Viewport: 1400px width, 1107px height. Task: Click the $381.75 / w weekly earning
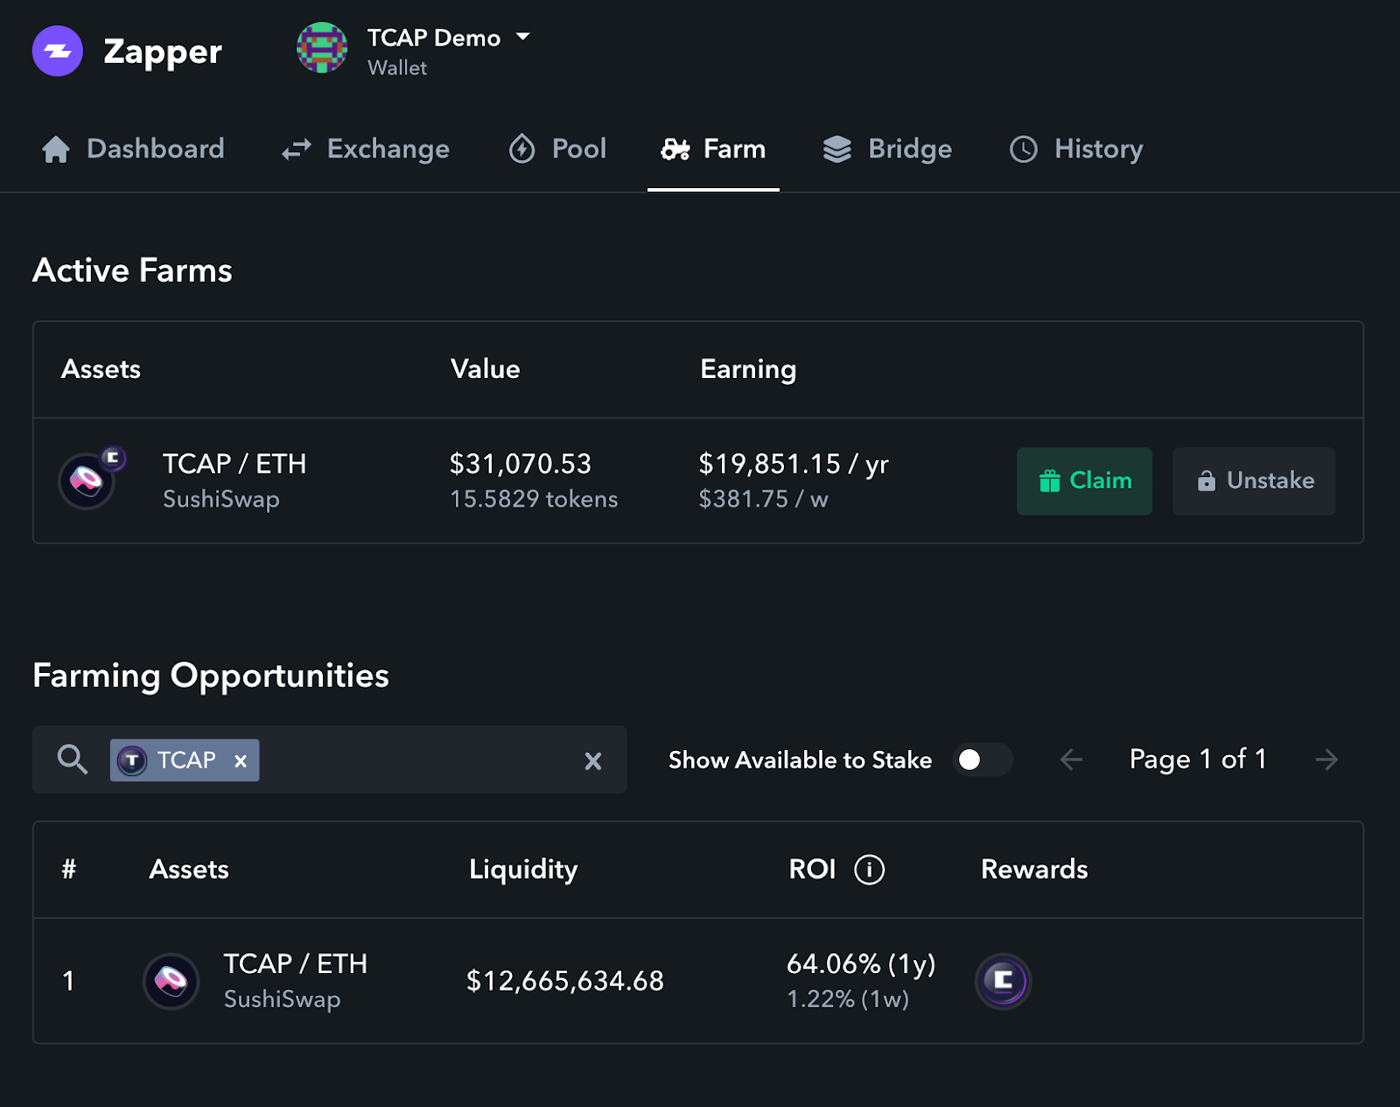763,499
